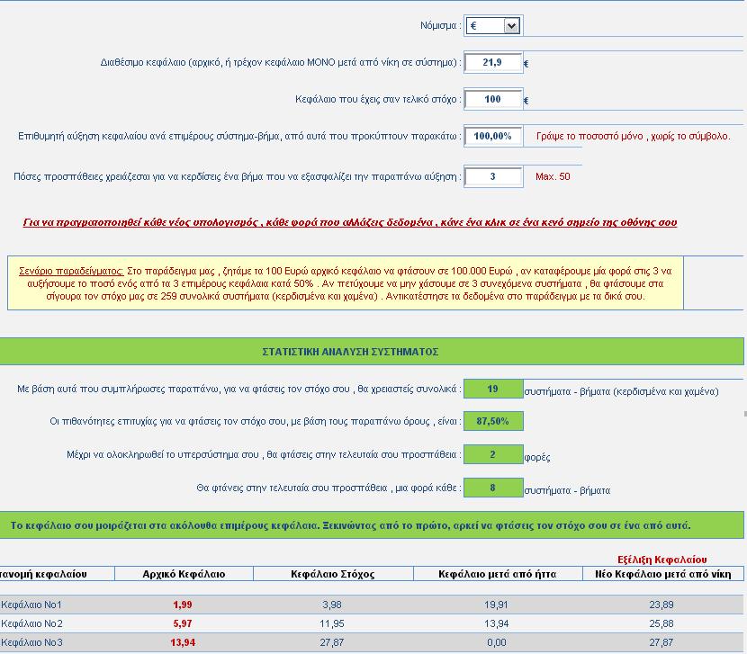Click the last-attempt count cell showing 2

[x=493, y=454]
